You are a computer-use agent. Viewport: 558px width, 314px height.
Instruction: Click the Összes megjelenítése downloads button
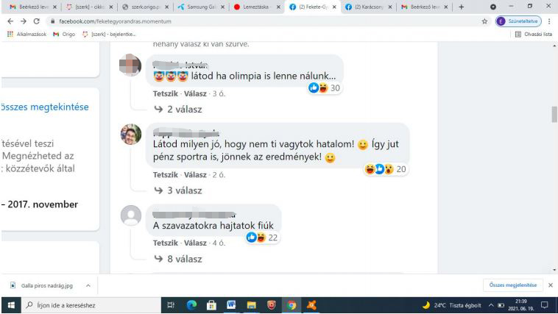coord(513,285)
